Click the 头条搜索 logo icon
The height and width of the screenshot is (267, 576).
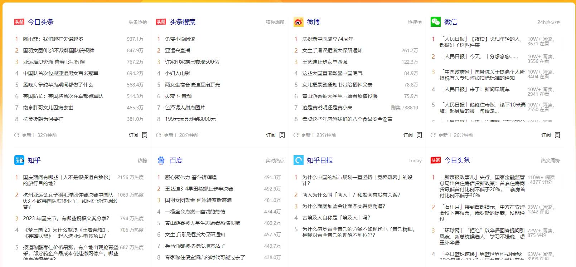coord(161,22)
